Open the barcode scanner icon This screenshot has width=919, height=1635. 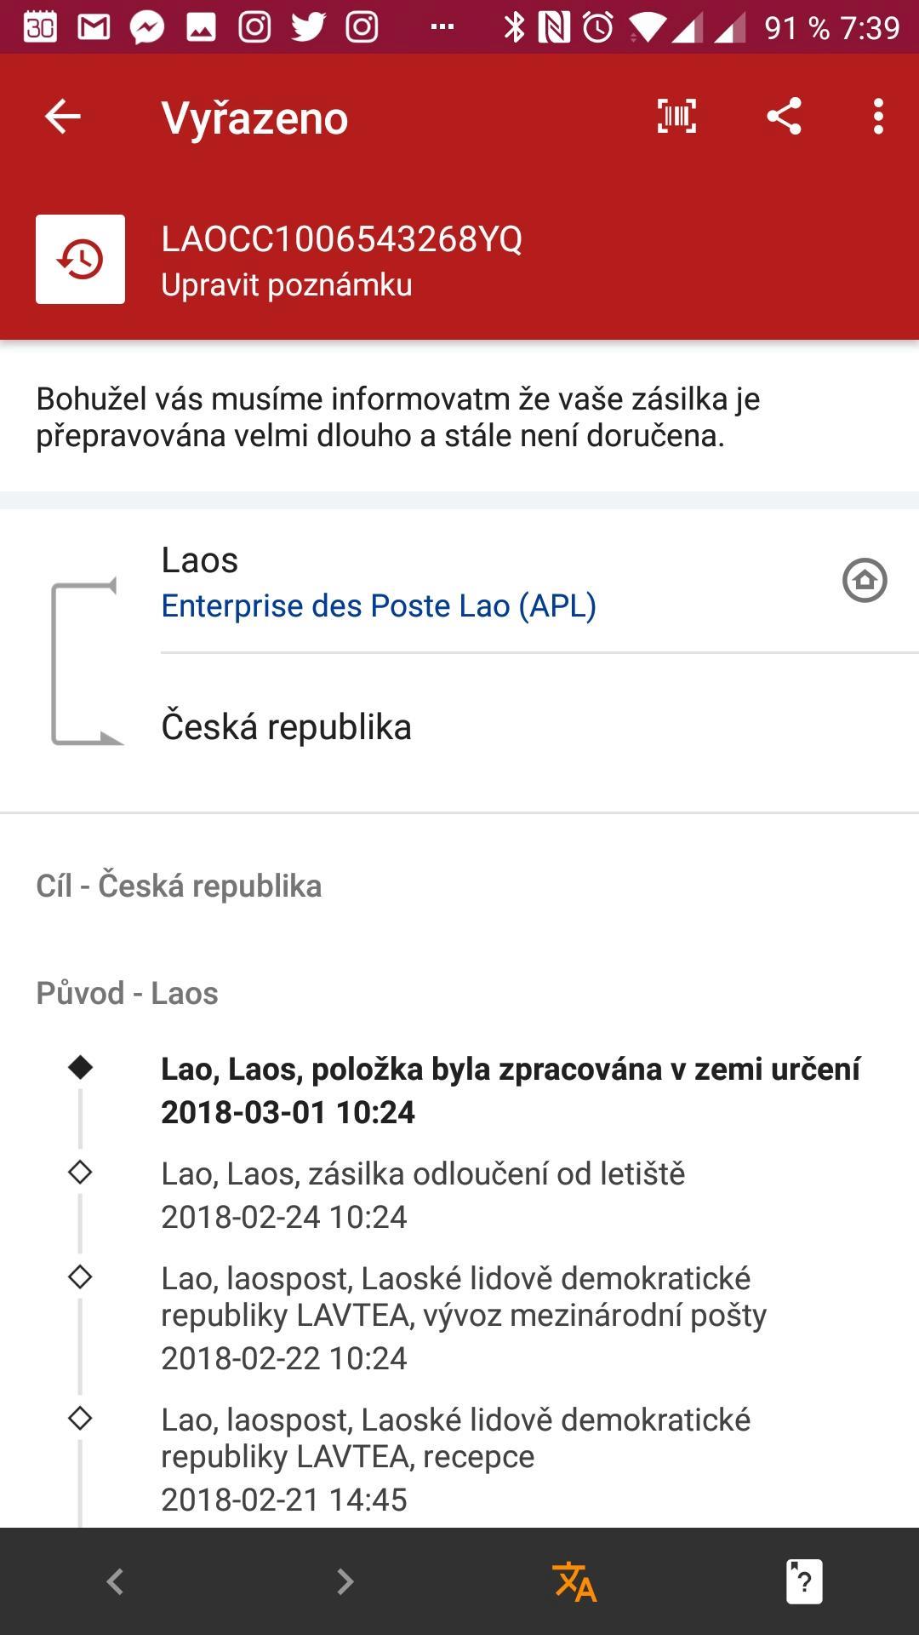click(676, 117)
